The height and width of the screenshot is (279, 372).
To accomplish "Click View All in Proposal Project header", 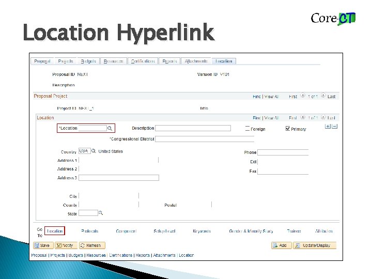I will 271,97.
